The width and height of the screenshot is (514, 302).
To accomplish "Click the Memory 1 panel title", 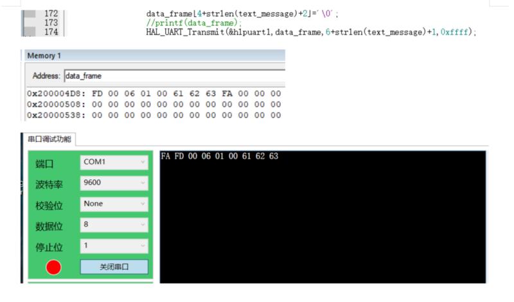I will coord(44,56).
